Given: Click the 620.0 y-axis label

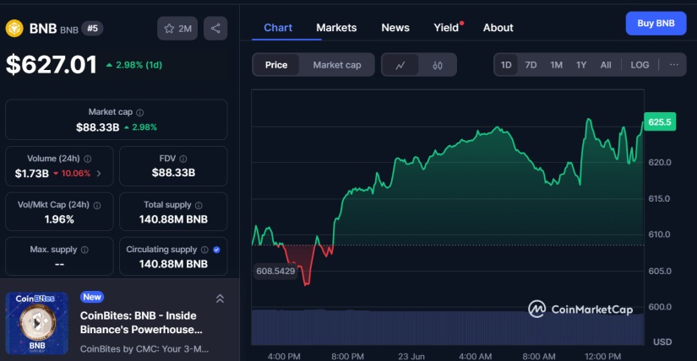Looking at the screenshot, I should pyautogui.click(x=660, y=163).
